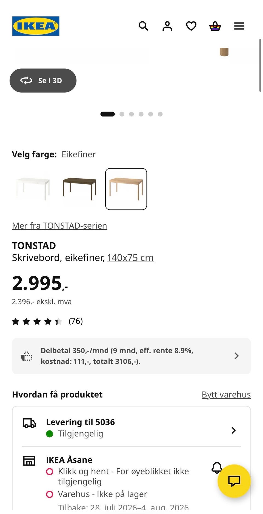Select the dark brown desk color option
Image resolution: width=263 pixels, height=514 pixels.
pos(79,189)
